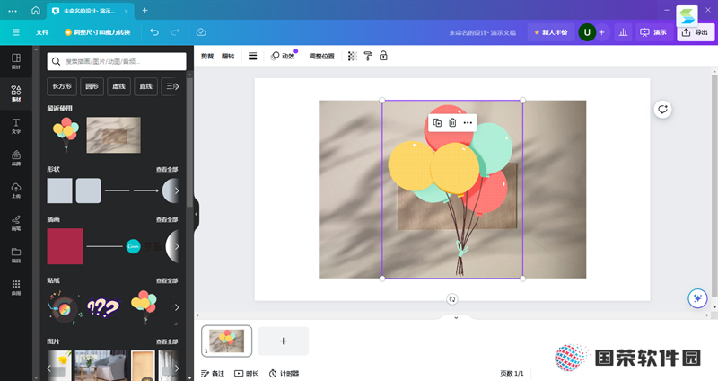Click the 虚线 chip
718x381 pixels.
click(x=119, y=86)
